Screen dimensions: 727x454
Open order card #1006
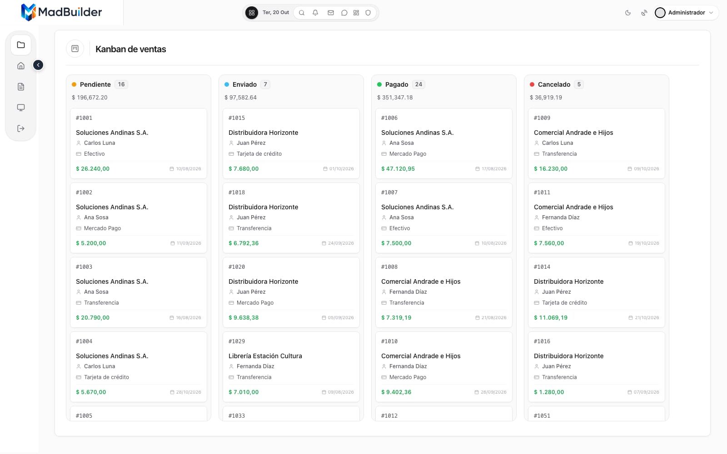tap(444, 143)
